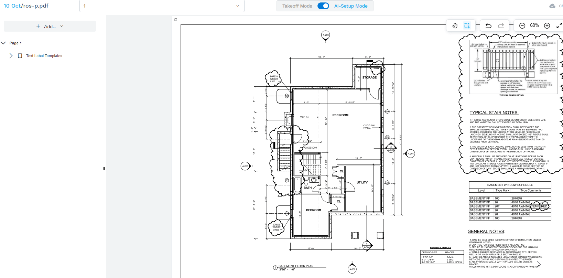
Task: Choose the Takeoff Mode label
Action: 297,6
